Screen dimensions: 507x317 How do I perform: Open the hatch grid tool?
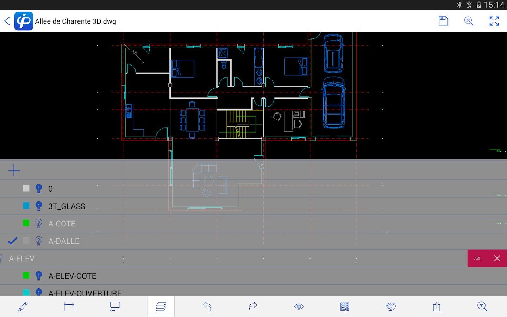tap(344, 306)
